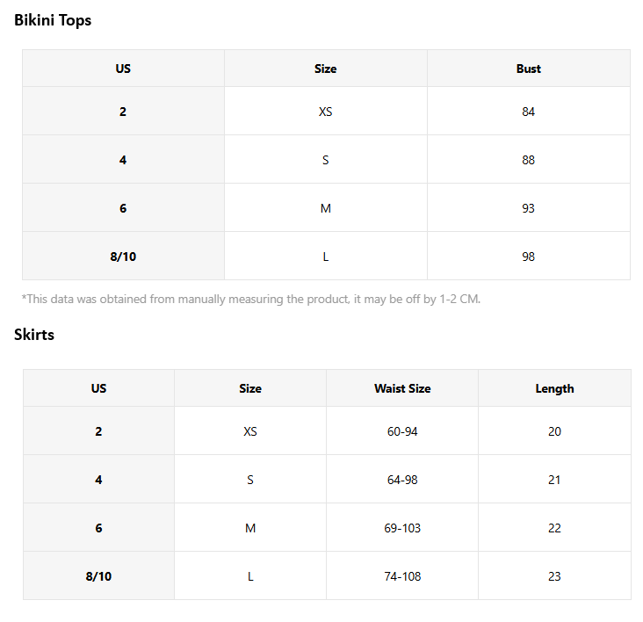Click the bust value 88

click(x=529, y=160)
